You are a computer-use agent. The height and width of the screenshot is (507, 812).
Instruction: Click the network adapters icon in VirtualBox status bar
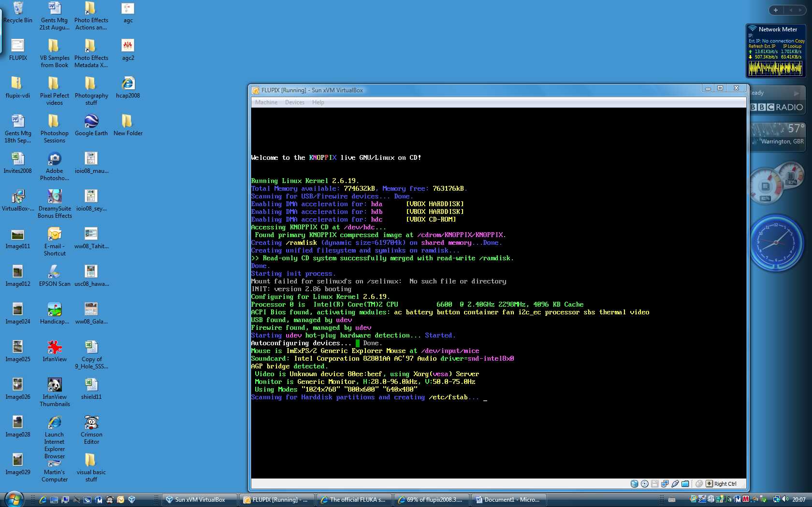pyautogui.click(x=665, y=484)
